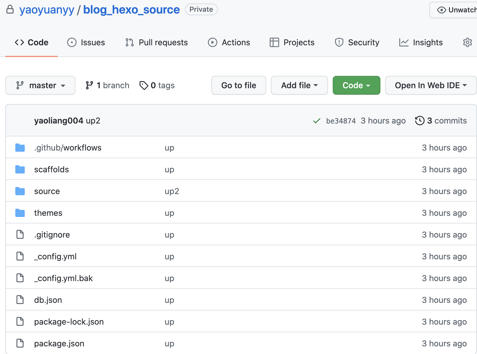Click the private repository lock icon
Viewport: 477px width, 354px height.
click(x=10, y=9)
